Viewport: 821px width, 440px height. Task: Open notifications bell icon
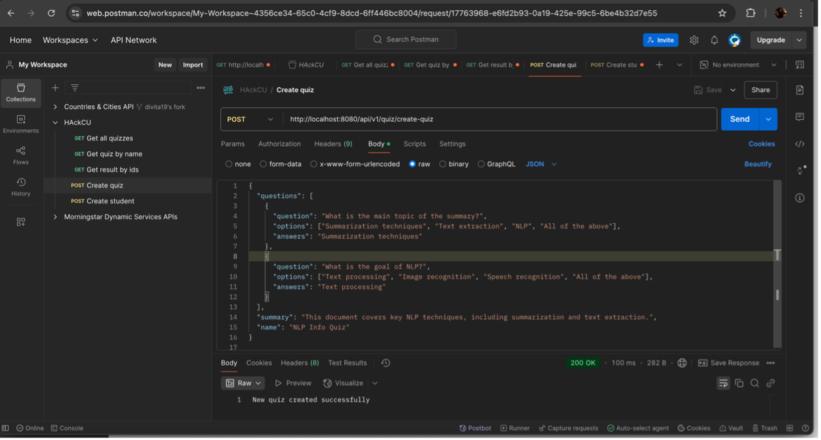point(714,40)
